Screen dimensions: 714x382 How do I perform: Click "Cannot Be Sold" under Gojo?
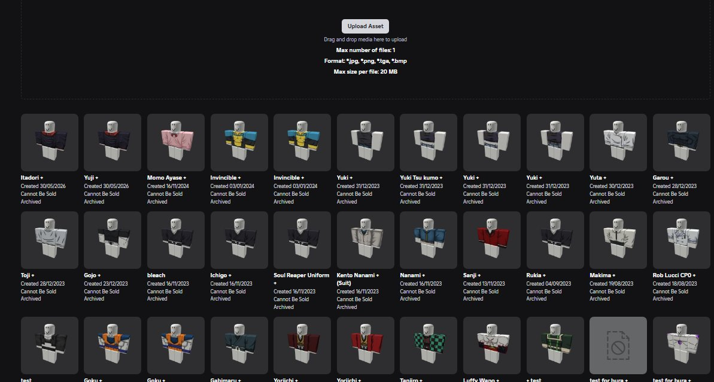[x=102, y=292]
